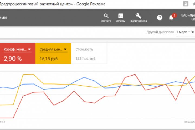Open the date range picker starting 1 март
Viewport: 195px width, 130px height.
[x=185, y=32]
